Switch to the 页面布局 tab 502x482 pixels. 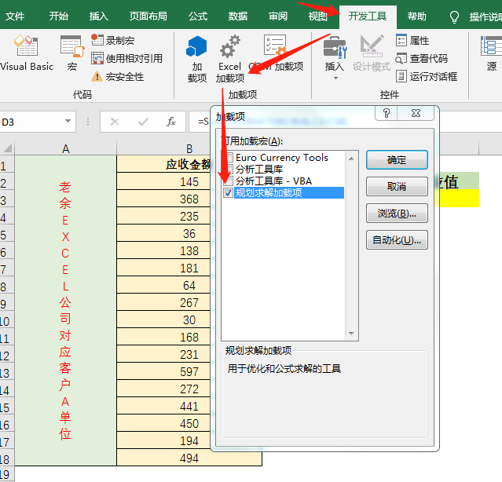tap(148, 16)
